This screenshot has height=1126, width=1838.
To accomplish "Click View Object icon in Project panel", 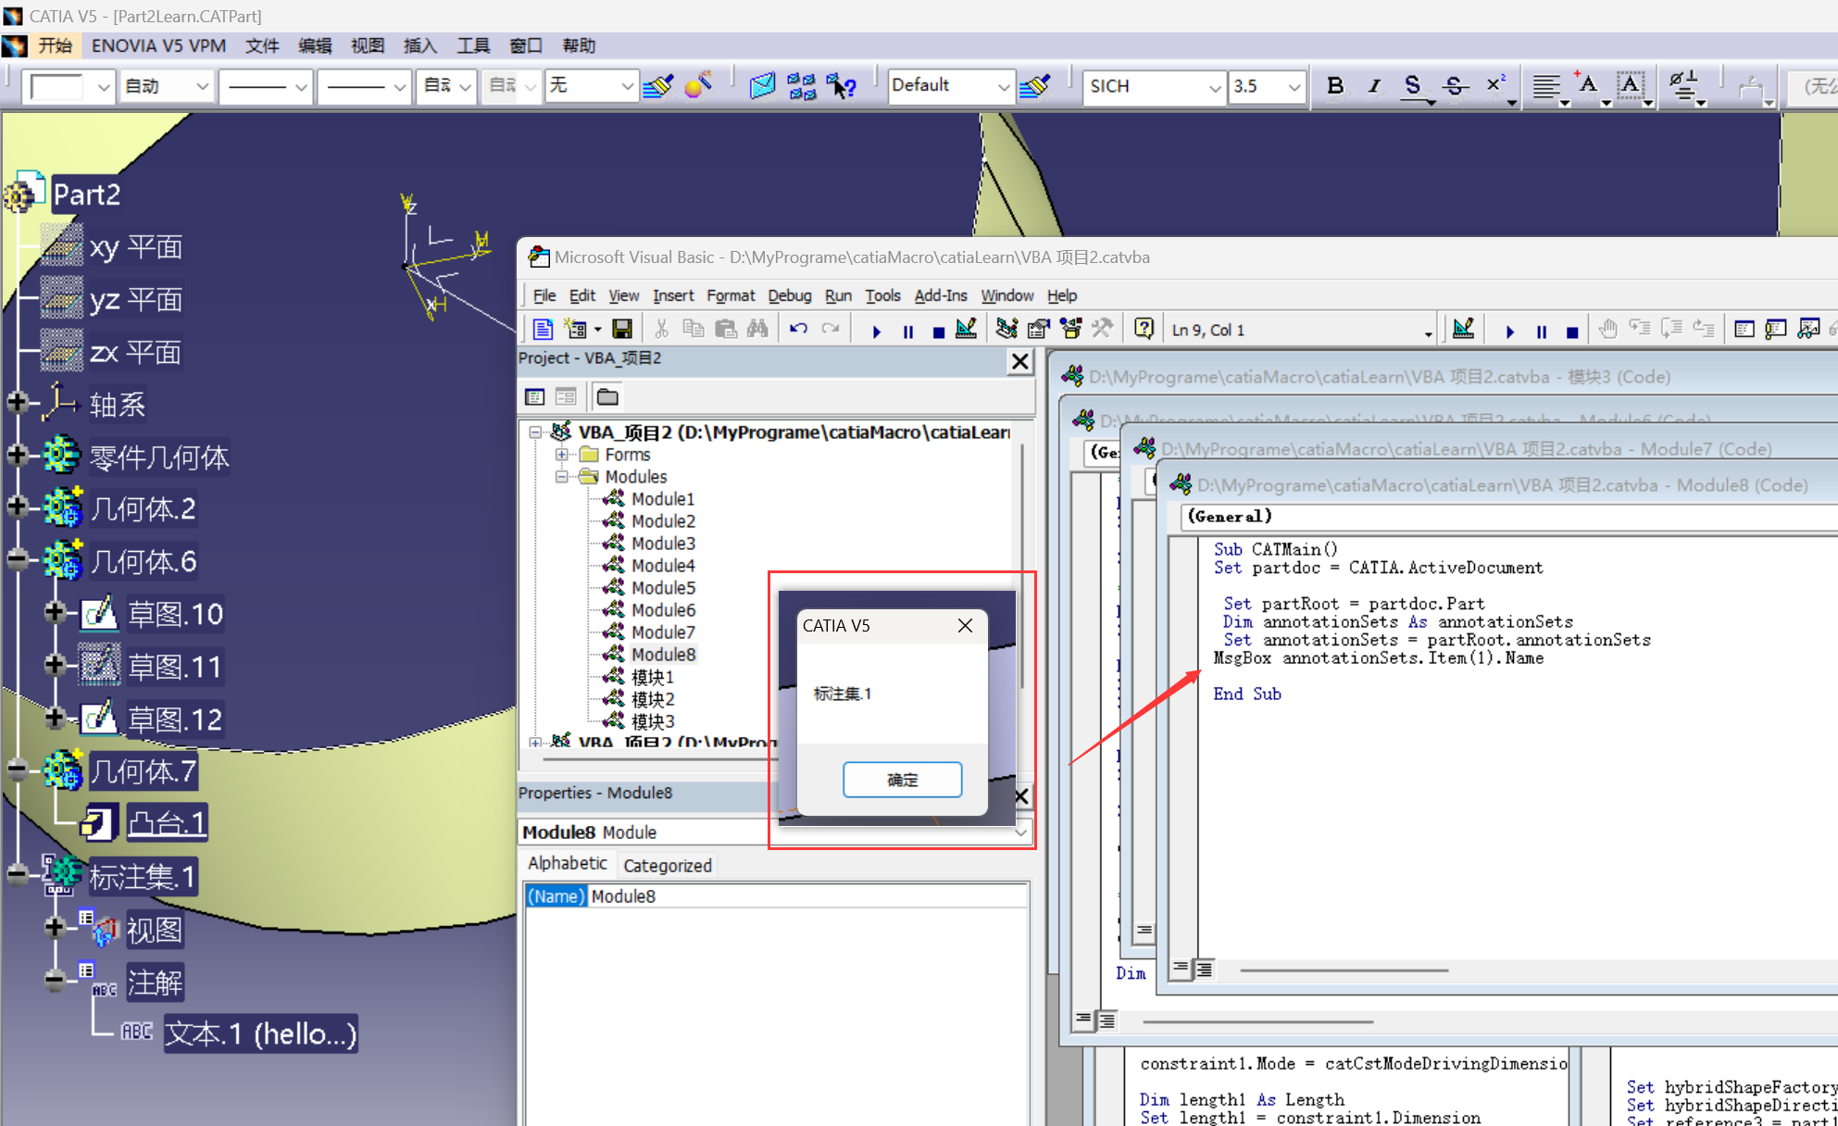I will click(566, 397).
